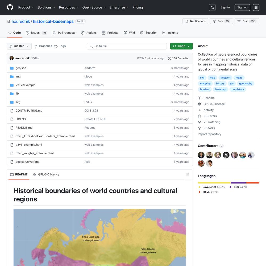Switch to the Wiki tab
This screenshot has width=266, height=266.
click(129, 33)
